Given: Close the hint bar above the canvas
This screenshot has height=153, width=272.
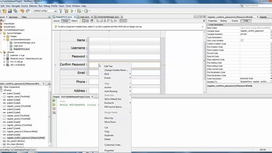Looking at the screenshot, I should click(x=203, y=27).
